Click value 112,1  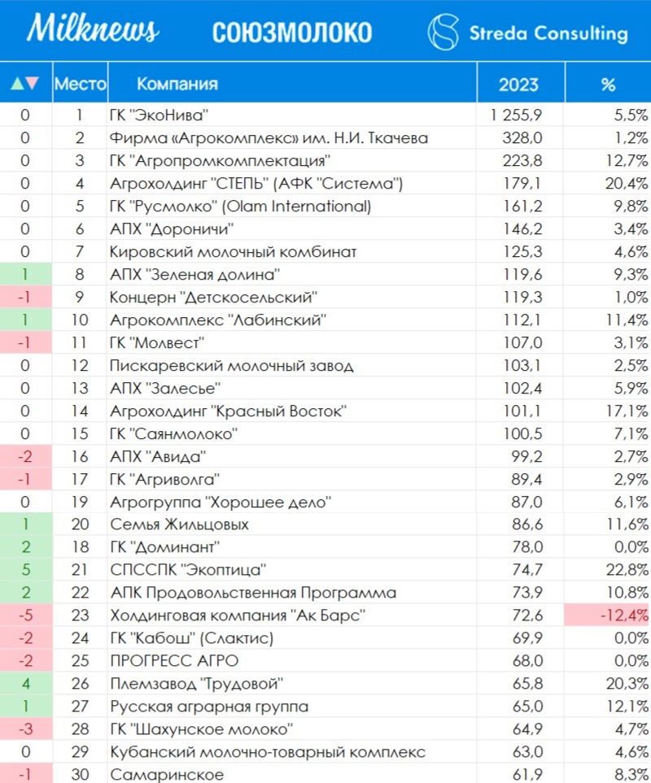pyautogui.click(x=522, y=320)
